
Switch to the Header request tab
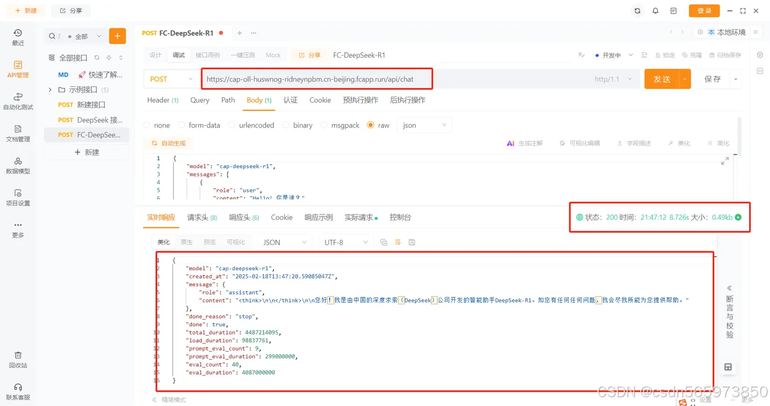tap(163, 100)
